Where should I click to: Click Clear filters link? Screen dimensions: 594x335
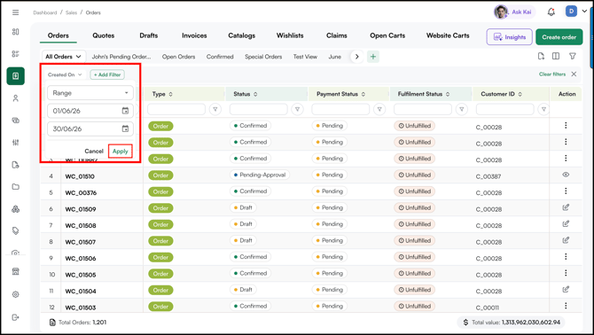(552, 74)
